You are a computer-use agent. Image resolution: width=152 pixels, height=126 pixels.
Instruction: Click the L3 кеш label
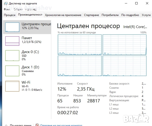click(114, 113)
